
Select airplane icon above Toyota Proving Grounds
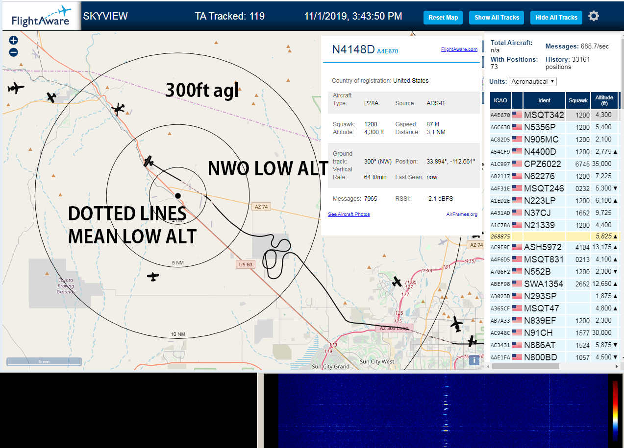coord(153,277)
